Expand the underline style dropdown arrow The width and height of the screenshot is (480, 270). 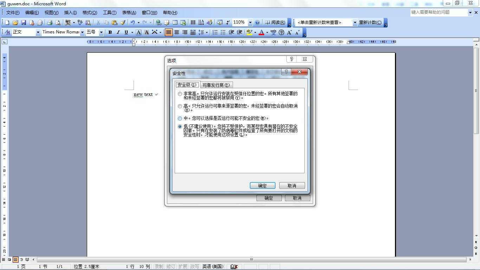click(x=132, y=32)
